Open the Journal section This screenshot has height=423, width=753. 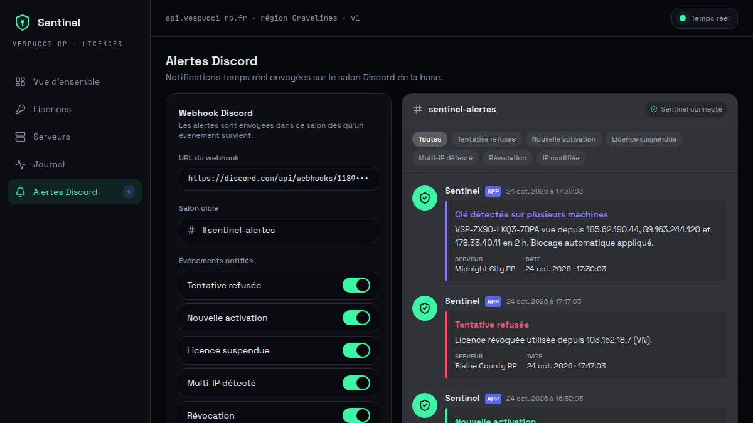pos(75,164)
